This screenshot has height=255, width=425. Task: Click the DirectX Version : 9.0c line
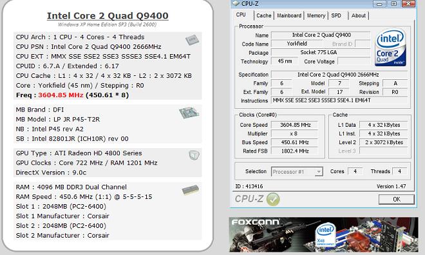(51, 173)
